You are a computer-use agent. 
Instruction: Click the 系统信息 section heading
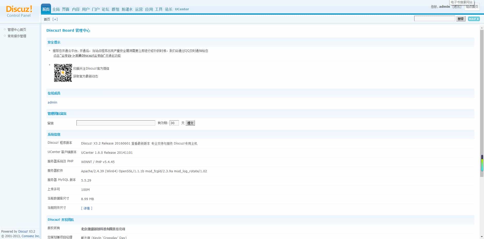[54, 134]
